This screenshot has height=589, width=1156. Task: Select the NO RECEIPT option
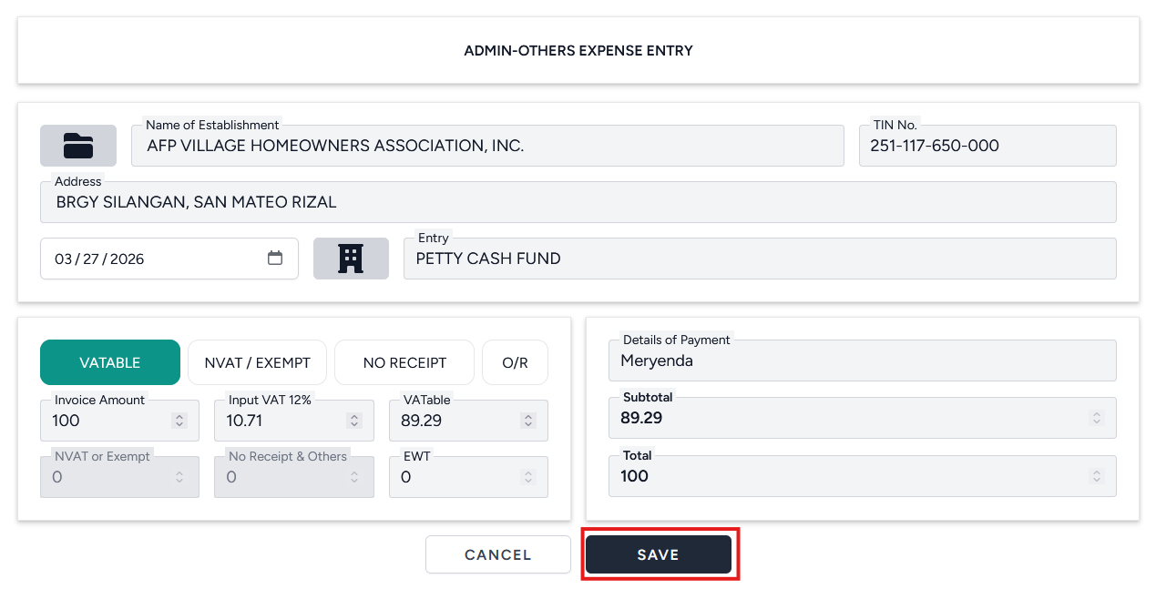point(404,362)
